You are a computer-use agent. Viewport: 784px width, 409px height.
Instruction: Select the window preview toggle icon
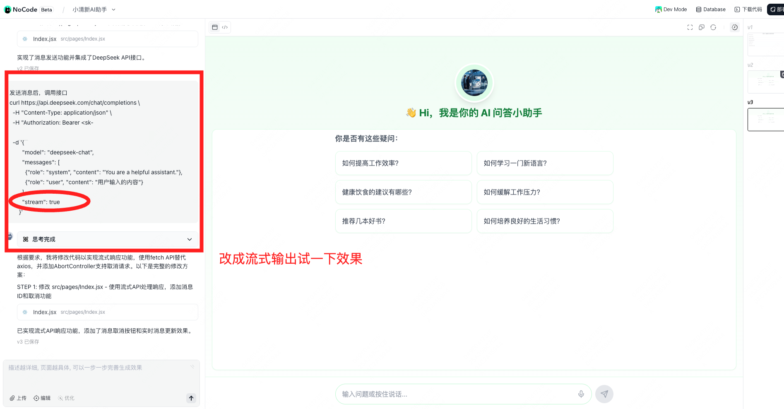coord(215,27)
